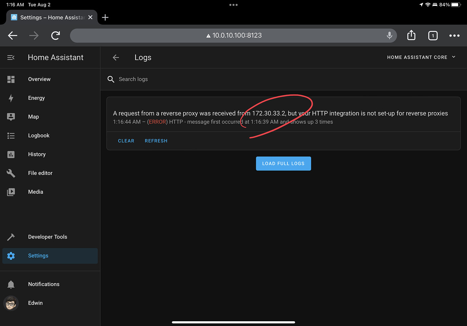Open the Map panel icon

11,117
